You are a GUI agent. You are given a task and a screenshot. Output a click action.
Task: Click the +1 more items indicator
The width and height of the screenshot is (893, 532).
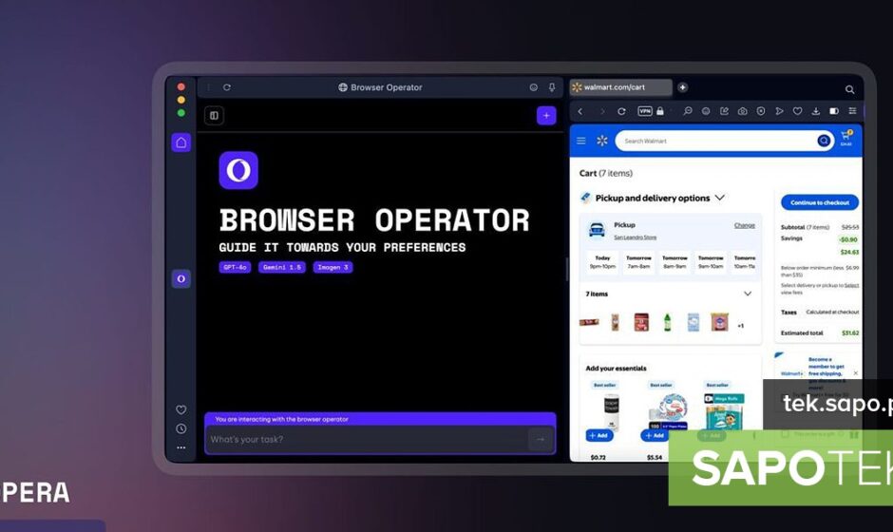click(x=740, y=326)
